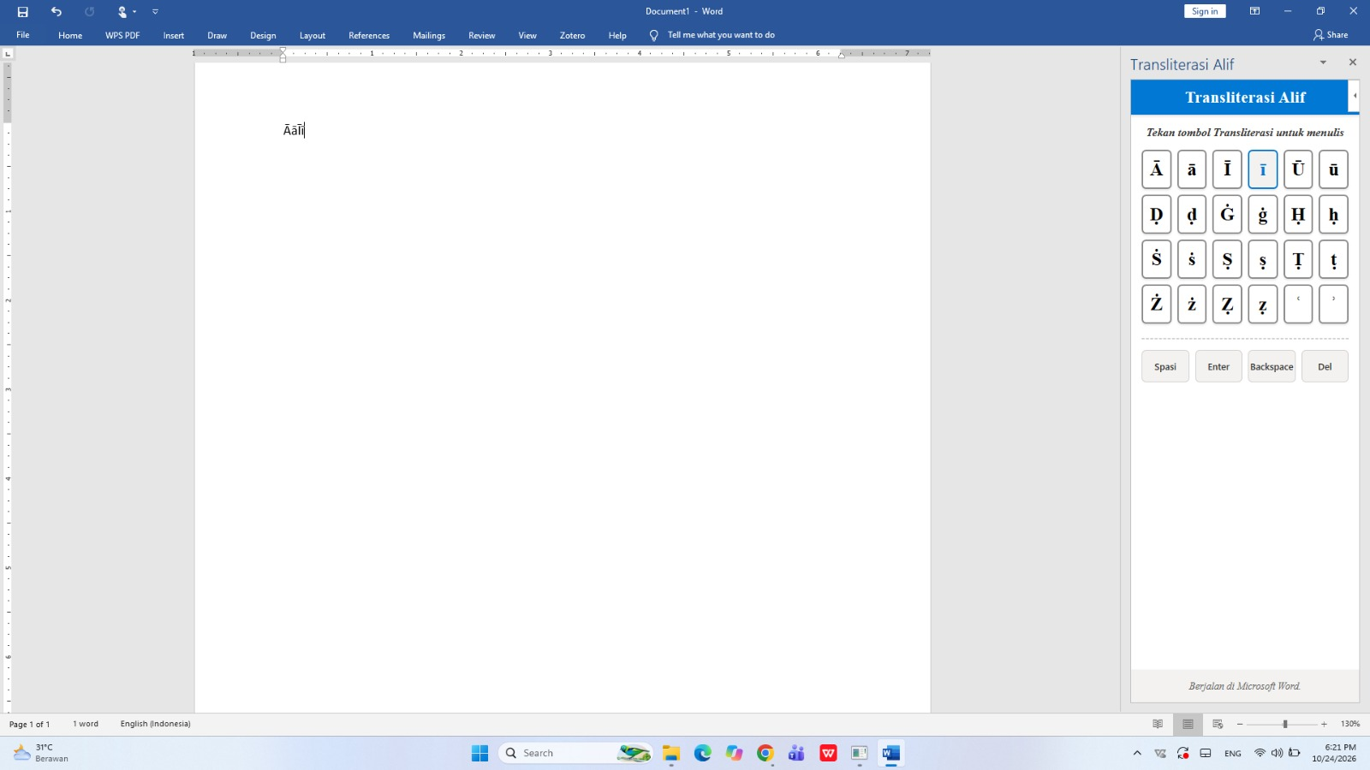Switch to Web Layout view
This screenshot has width=1370, height=770.
[x=1218, y=725]
